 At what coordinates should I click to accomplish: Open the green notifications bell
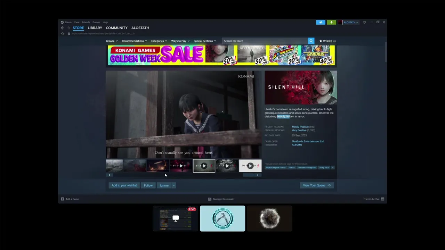[x=331, y=22]
